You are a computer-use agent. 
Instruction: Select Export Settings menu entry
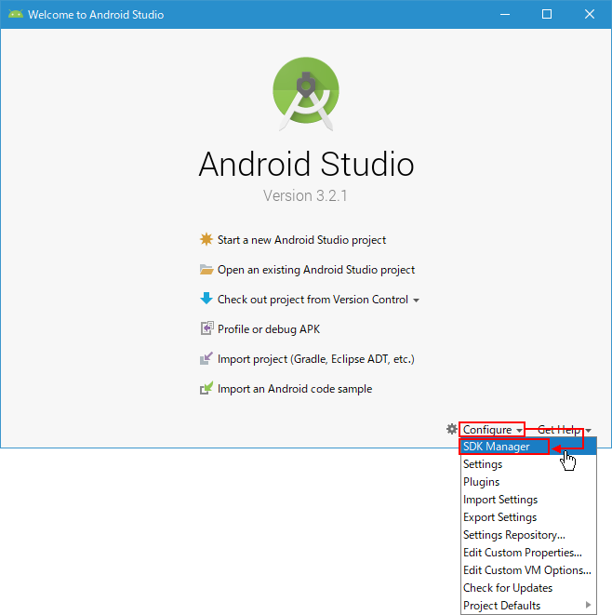[x=528, y=517]
